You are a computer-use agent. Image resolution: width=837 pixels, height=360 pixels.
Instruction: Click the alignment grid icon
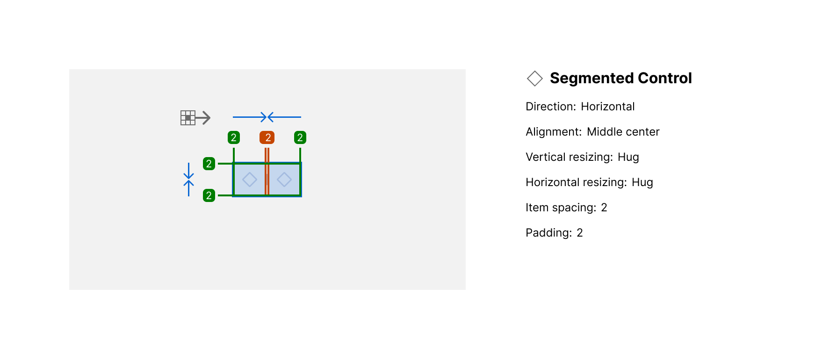(188, 118)
